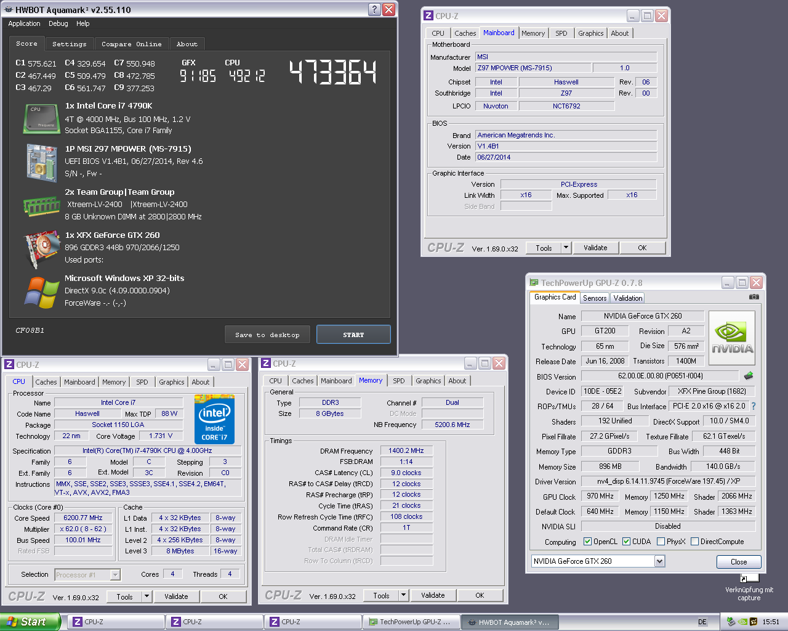The width and height of the screenshot is (788, 631).
Task: Click the Windows XP logo in Aquamark
Action: [x=41, y=292]
